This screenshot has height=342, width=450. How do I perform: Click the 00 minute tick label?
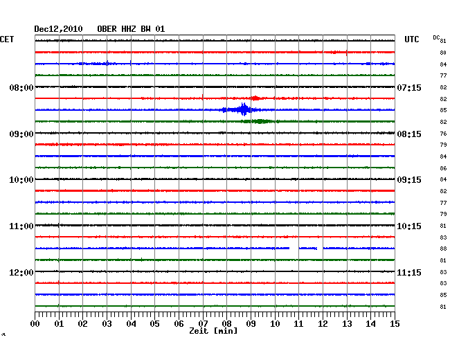tap(35, 323)
